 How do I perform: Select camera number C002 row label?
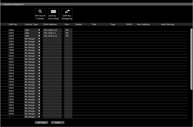coord(11,33)
